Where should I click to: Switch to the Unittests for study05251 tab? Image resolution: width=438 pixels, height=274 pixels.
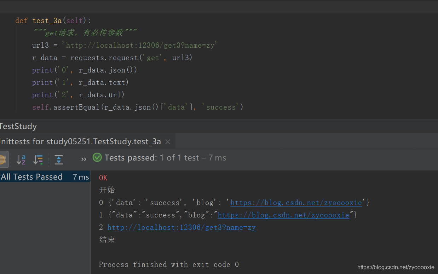click(80, 142)
